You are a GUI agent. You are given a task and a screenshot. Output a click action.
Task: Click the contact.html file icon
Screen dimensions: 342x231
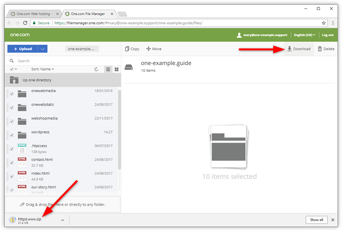(22, 162)
